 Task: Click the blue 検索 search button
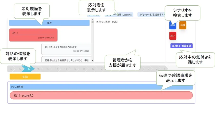(173, 25)
